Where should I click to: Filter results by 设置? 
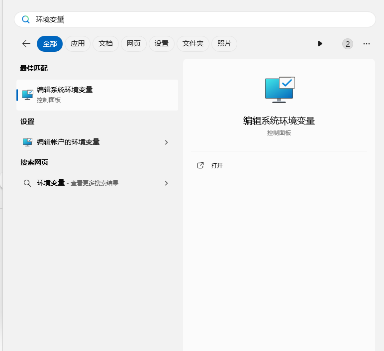click(x=161, y=44)
